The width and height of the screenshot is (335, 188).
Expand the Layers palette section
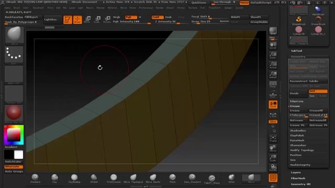(296, 172)
